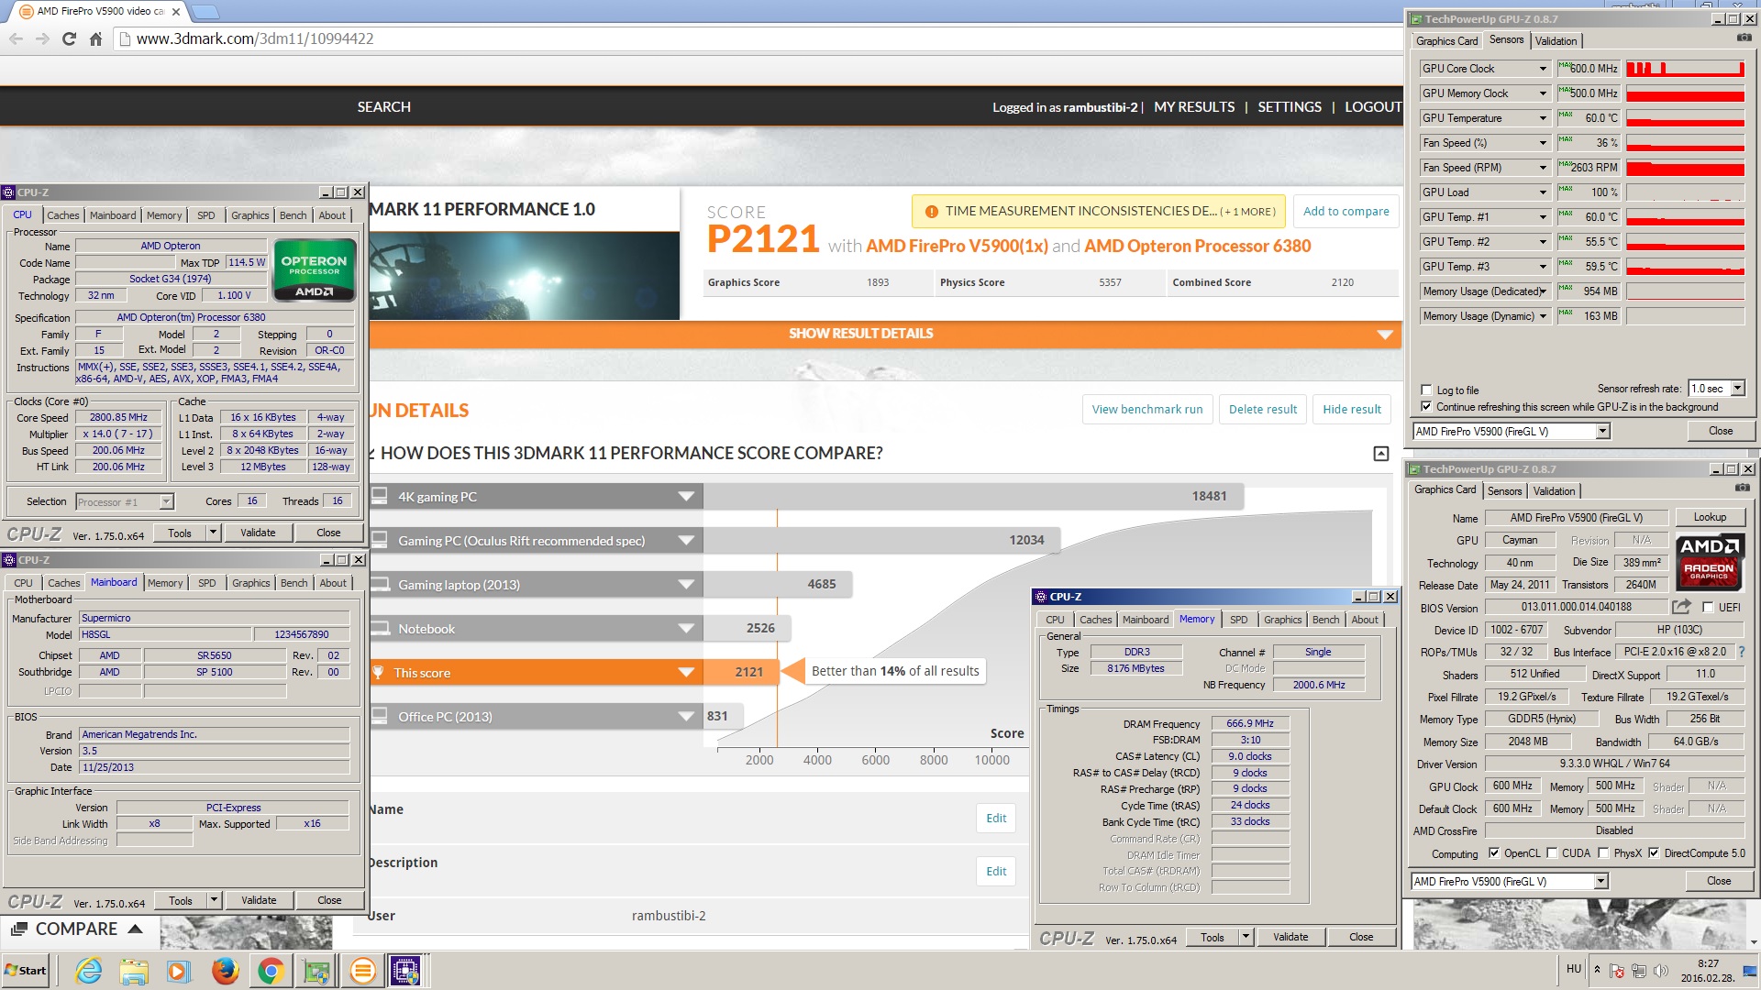Click Hide result button

[1352, 410]
